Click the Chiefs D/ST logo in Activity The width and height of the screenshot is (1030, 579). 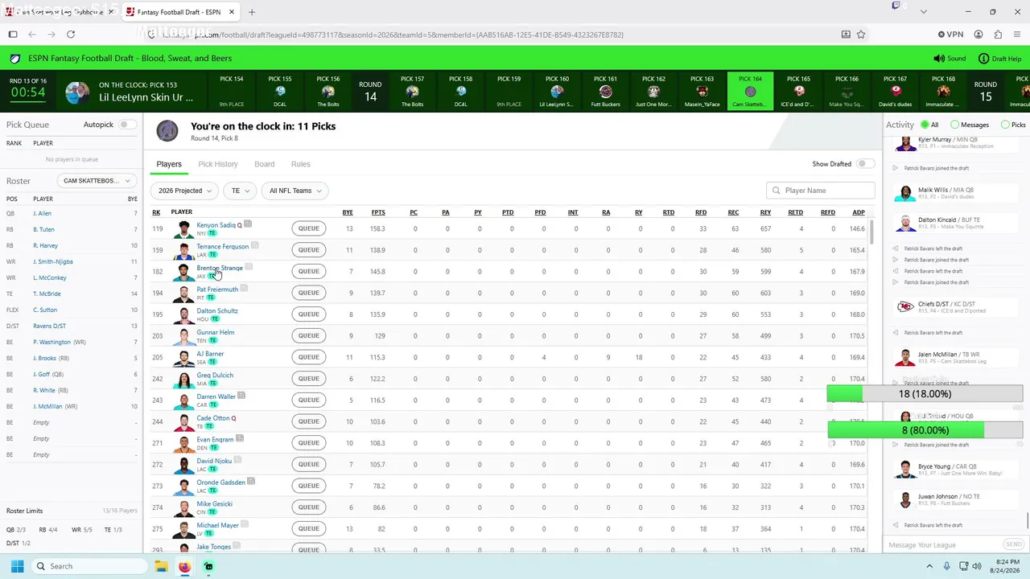point(905,307)
